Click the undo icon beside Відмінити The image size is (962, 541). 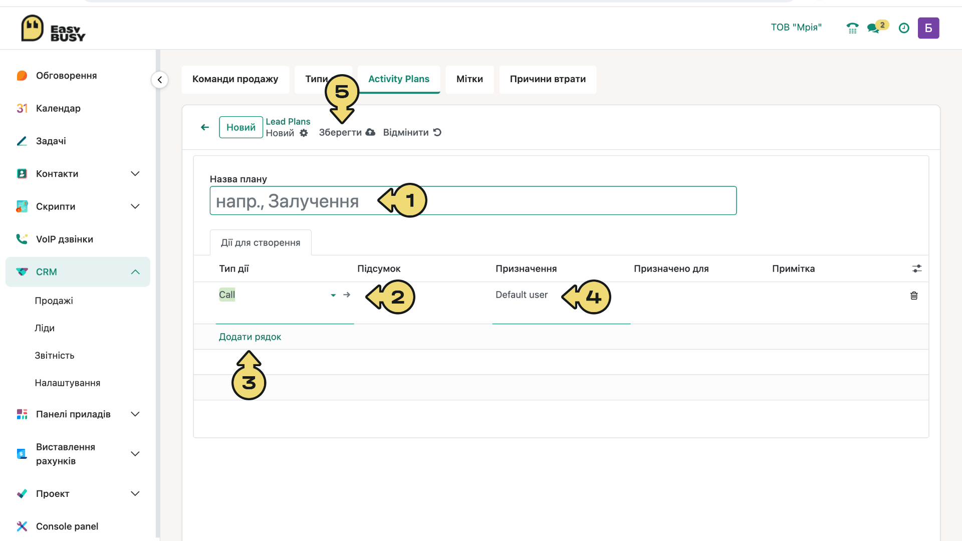tap(437, 132)
